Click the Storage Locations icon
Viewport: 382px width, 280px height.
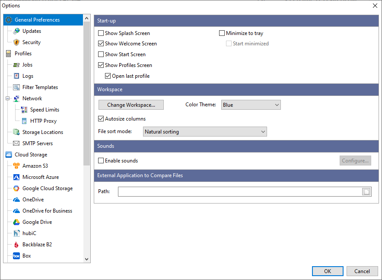tap(16, 132)
